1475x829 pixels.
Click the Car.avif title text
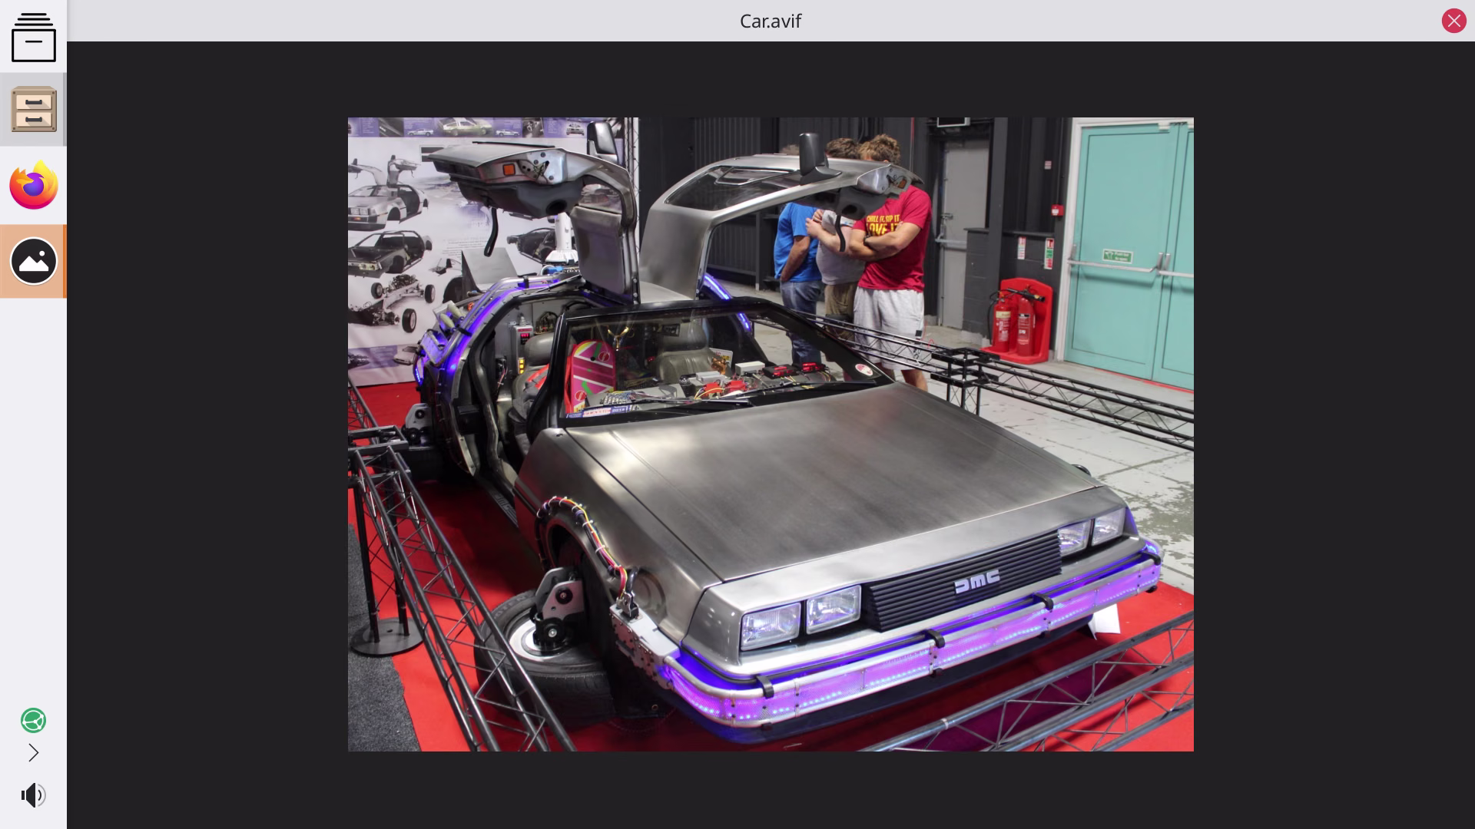(771, 21)
